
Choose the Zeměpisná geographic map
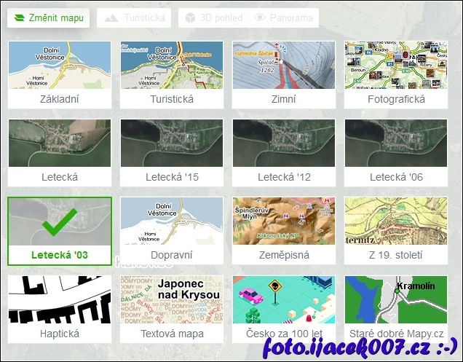283,230
